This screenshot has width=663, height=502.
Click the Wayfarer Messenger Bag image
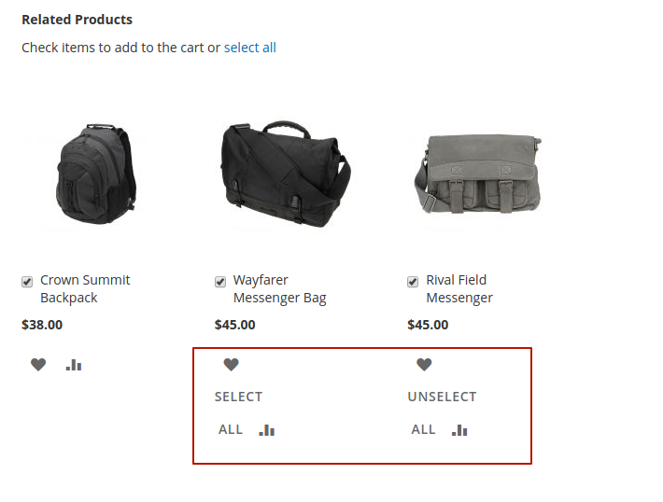pos(287,174)
